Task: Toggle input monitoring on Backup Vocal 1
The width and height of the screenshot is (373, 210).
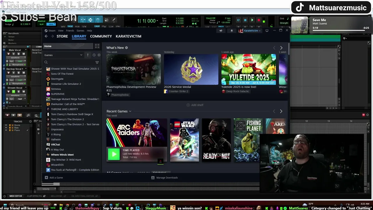Action: click(13, 73)
